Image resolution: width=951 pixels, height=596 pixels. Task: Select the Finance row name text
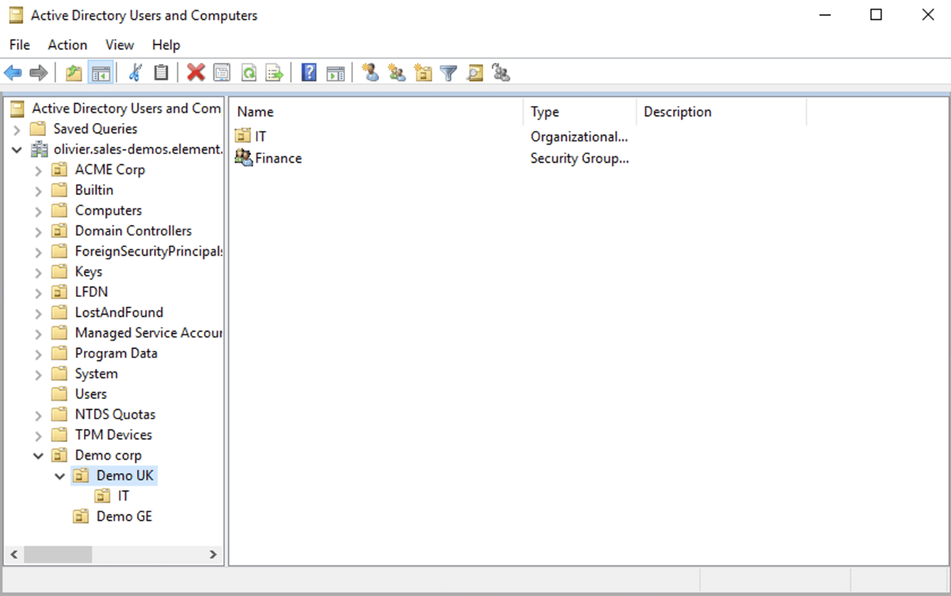point(278,158)
